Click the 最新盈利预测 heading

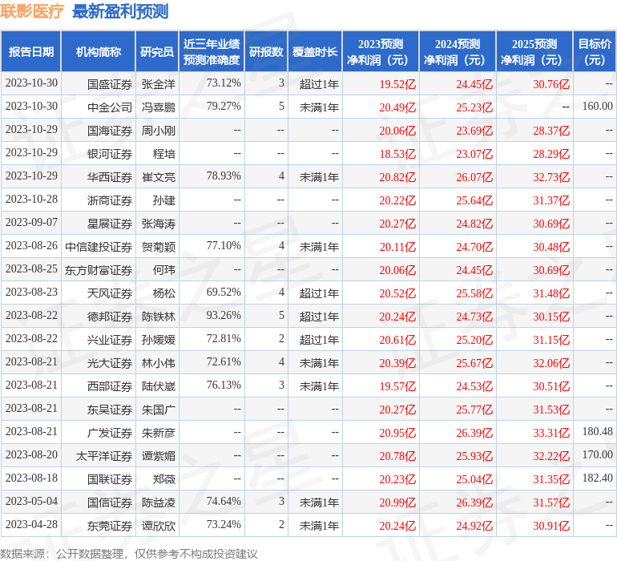(x=120, y=11)
